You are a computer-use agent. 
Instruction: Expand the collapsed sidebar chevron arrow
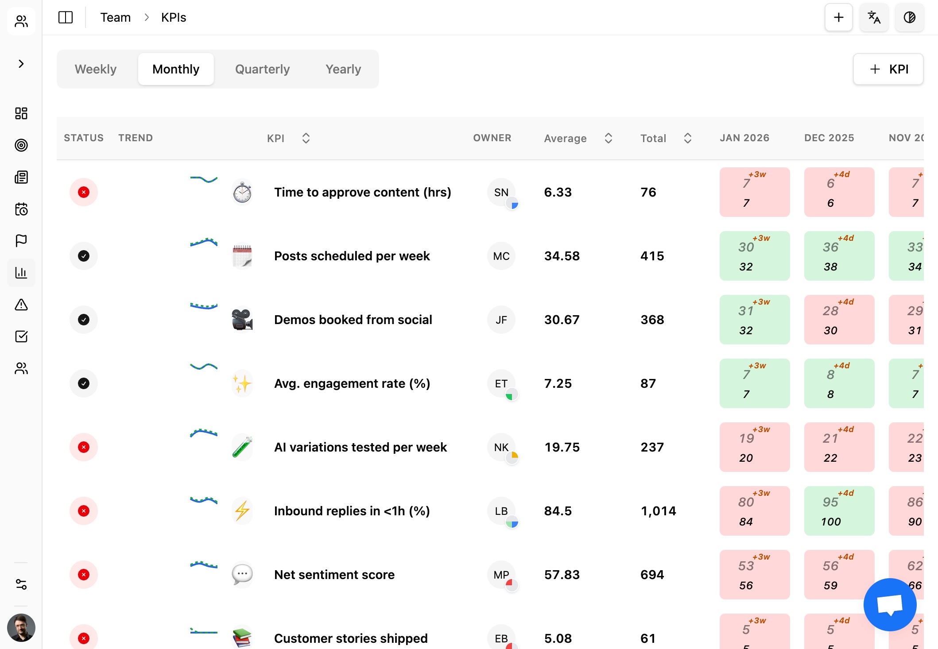pyautogui.click(x=21, y=64)
